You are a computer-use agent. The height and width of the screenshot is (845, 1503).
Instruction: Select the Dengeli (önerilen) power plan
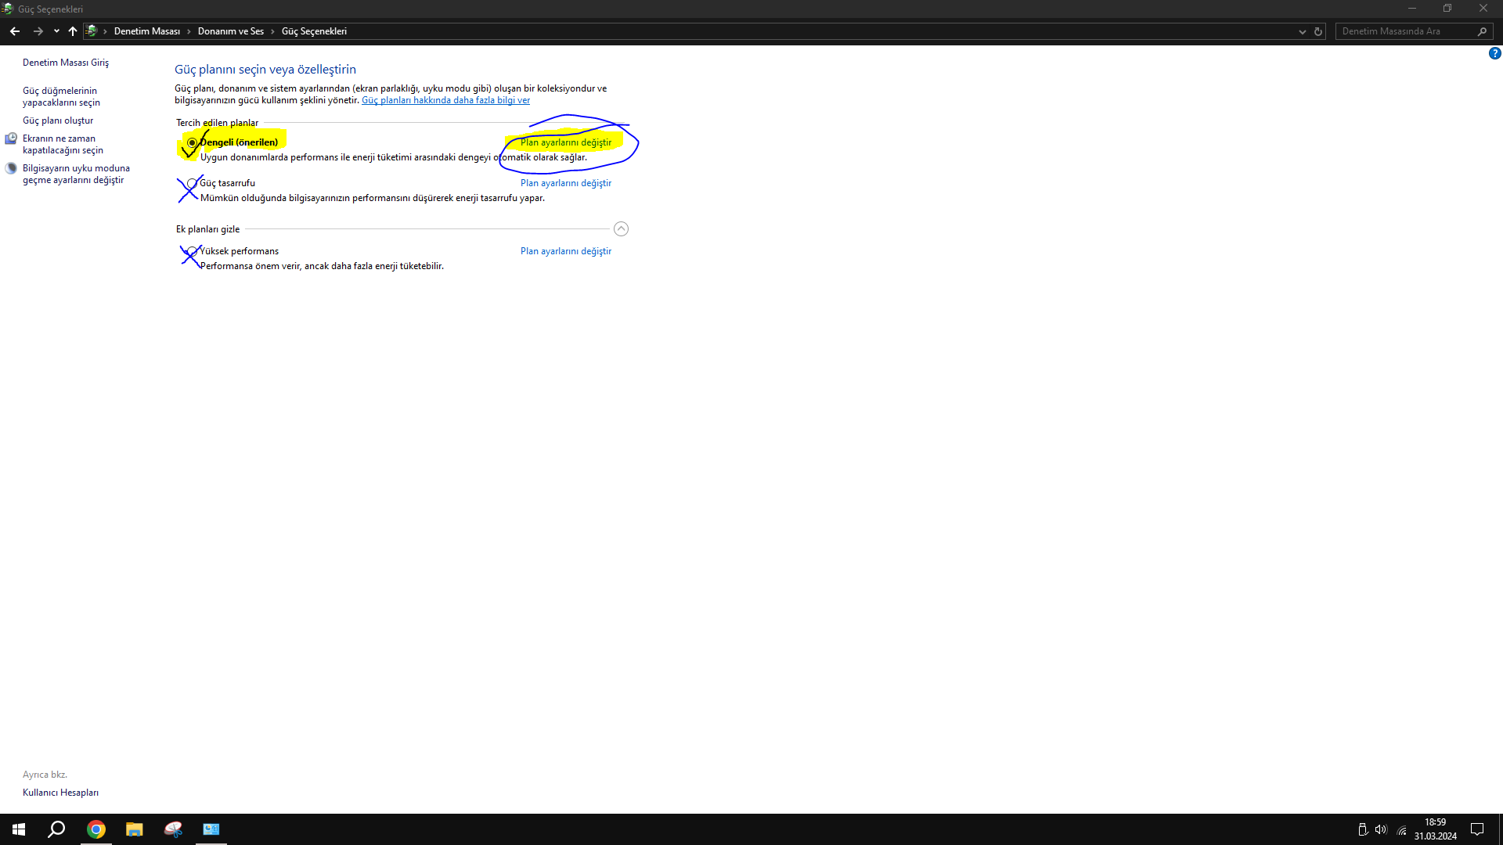(x=192, y=142)
